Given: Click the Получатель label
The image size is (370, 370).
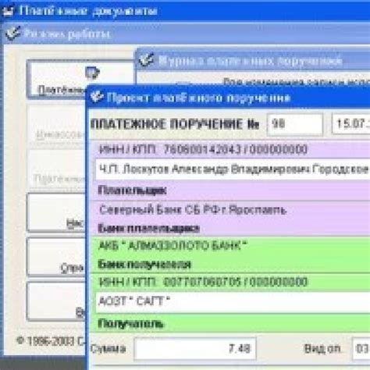Looking at the screenshot, I should pyautogui.click(x=130, y=324).
